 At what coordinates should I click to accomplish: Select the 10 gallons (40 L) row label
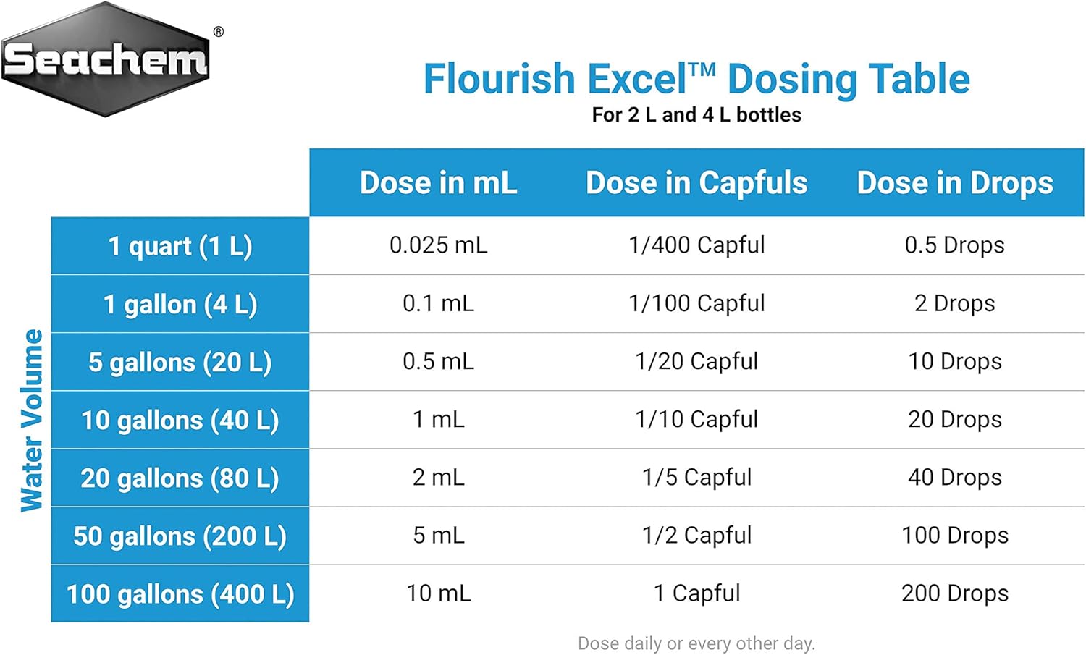180,420
